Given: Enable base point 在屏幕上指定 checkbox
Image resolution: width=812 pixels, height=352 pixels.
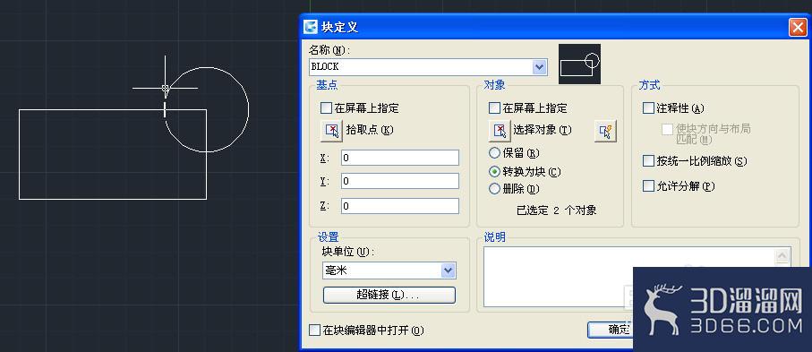Looking at the screenshot, I should (326, 108).
